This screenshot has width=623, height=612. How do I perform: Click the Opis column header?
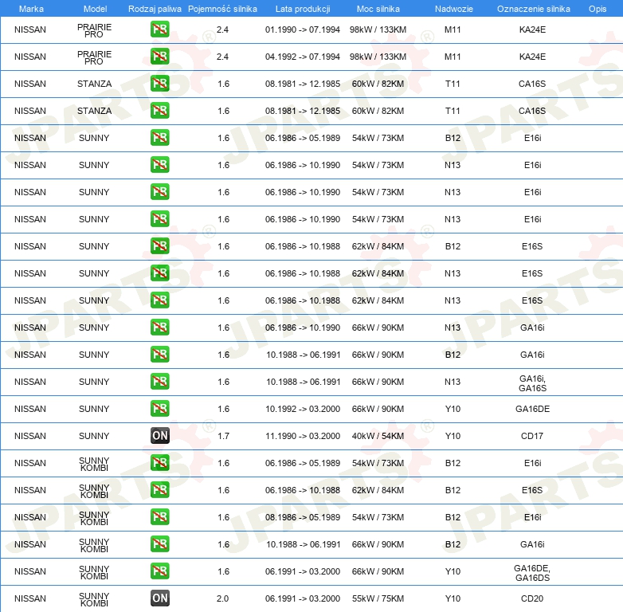click(598, 9)
